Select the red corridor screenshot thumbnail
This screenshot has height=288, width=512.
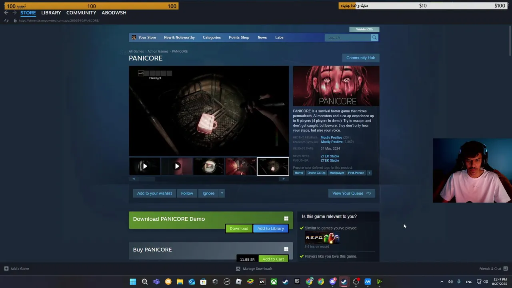241,166
